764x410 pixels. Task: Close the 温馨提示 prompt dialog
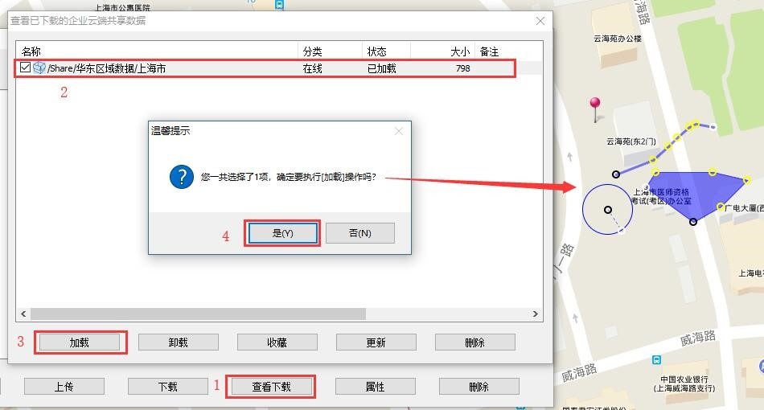coord(399,131)
